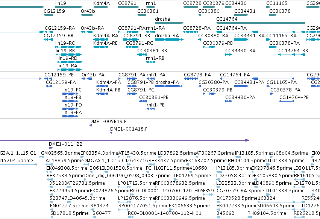Select EST EK173528.5prime label
320x219 pixels.
coord(237,198)
